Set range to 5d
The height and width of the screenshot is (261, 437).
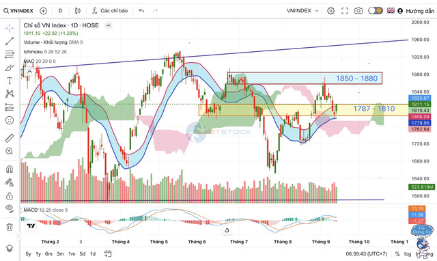click(x=83, y=253)
